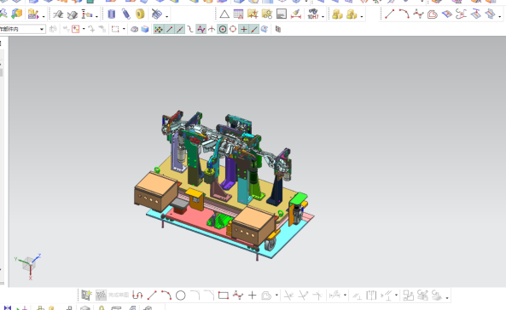Toggle spline pole snap option
This screenshot has width=506, height=310.
[201, 29]
